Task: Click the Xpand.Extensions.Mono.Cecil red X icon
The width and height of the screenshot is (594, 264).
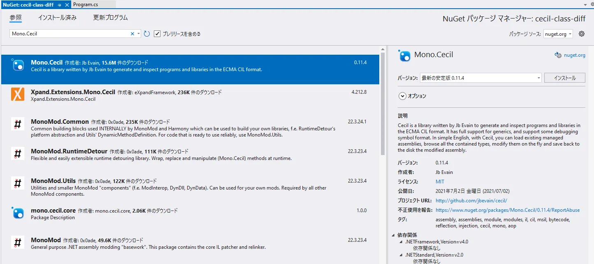Action: pos(17,95)
